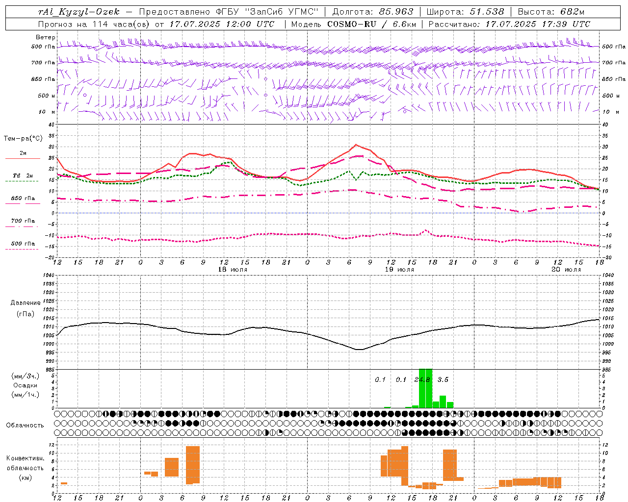Click the longitude value Долгота: 85.963
The image size is (628, 502).
pos(373,12)
